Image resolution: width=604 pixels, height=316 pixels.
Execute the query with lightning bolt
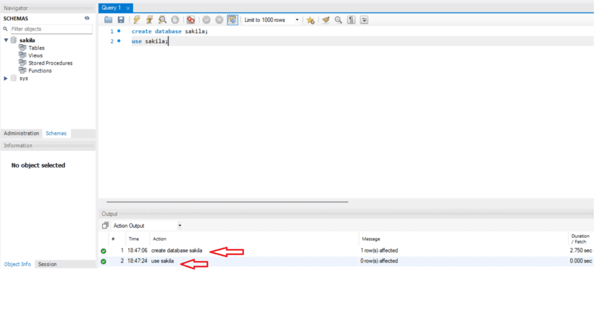click(x=137, y=19)
